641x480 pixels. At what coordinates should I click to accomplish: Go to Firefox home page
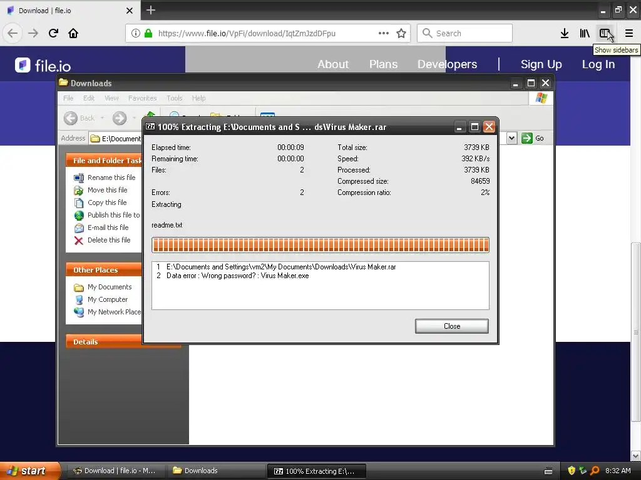73,34
